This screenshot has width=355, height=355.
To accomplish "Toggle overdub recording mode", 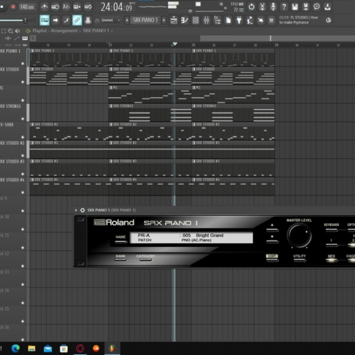I will [77, 7].
